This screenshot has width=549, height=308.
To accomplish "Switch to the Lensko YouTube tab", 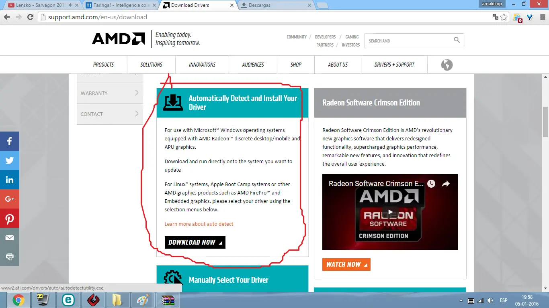I will click(x=42, y=5).
